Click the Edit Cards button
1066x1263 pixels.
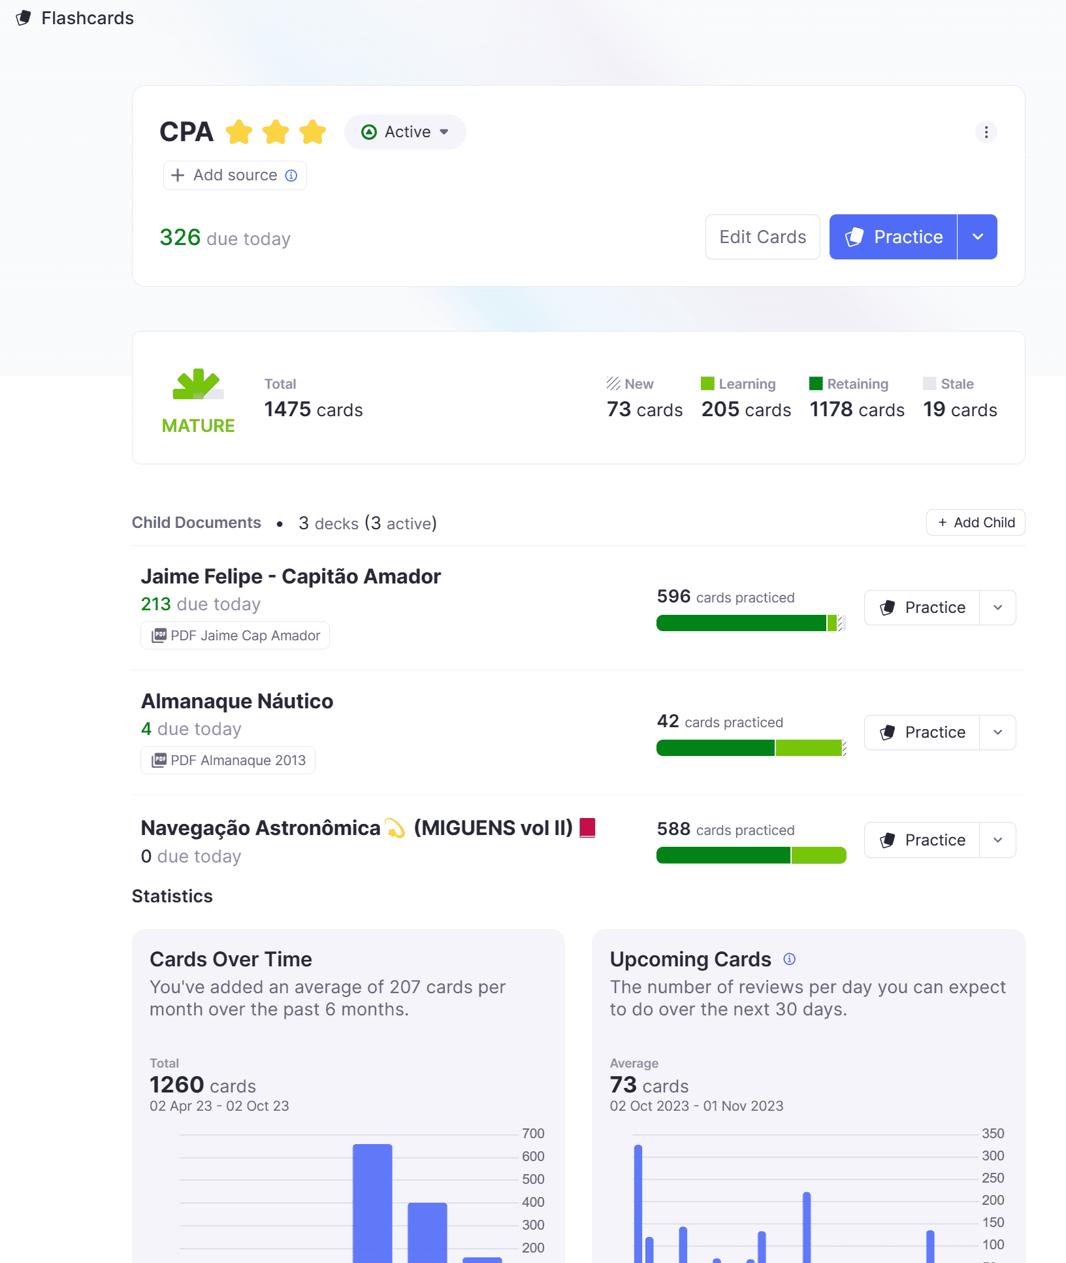click(x=762, y=237)
